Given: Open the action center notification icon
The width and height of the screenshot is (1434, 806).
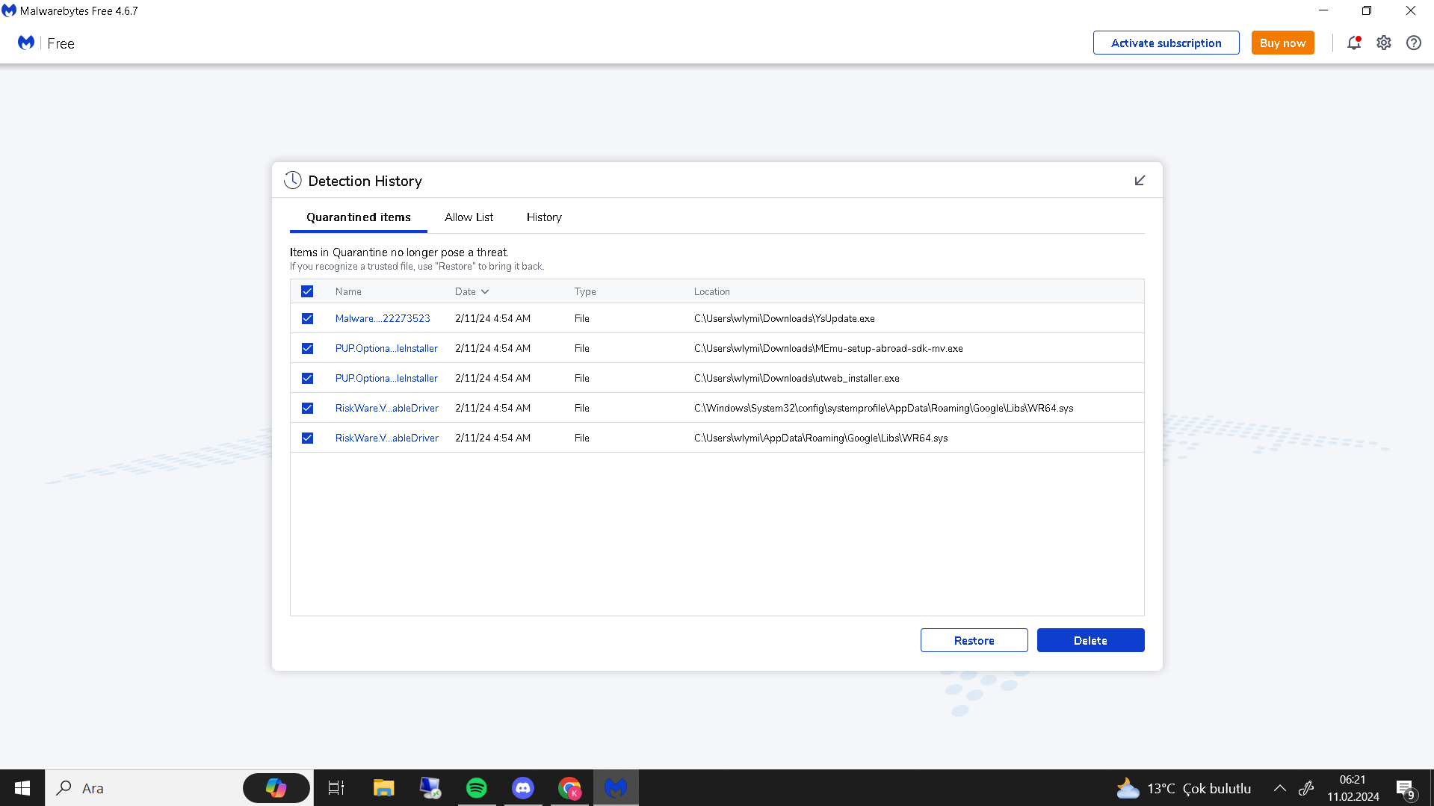Looking at the screenshot, I should click(x=1405, y=788).
